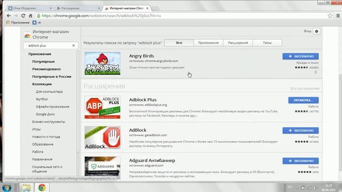
Task: Open the store settings gear menu
Action: tap(316, 31)
